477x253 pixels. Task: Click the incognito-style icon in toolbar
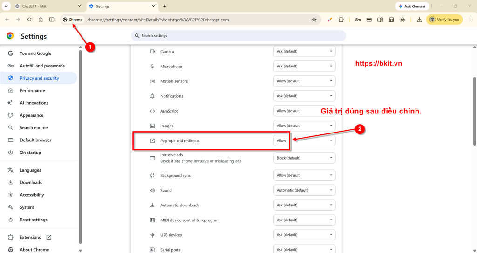[402, 20]
